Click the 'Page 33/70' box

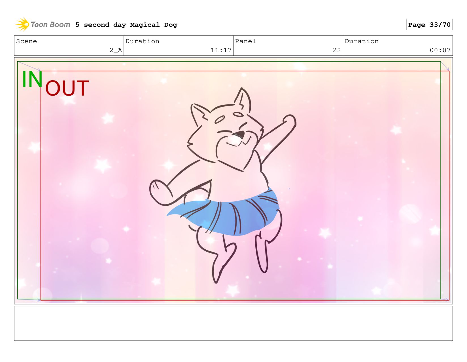point(429,25)
